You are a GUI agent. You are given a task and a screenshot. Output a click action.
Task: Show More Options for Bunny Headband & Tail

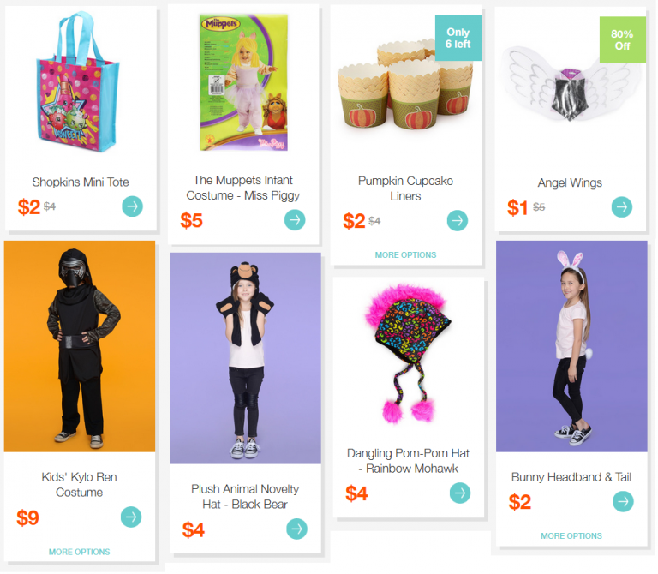pyautogui.click(x=571, y=535)
